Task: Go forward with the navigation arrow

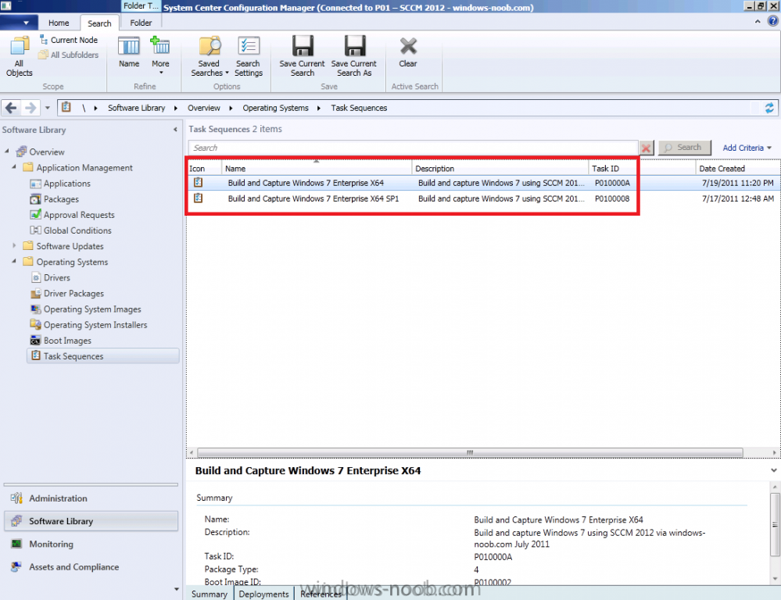Action: pos(30,108)
